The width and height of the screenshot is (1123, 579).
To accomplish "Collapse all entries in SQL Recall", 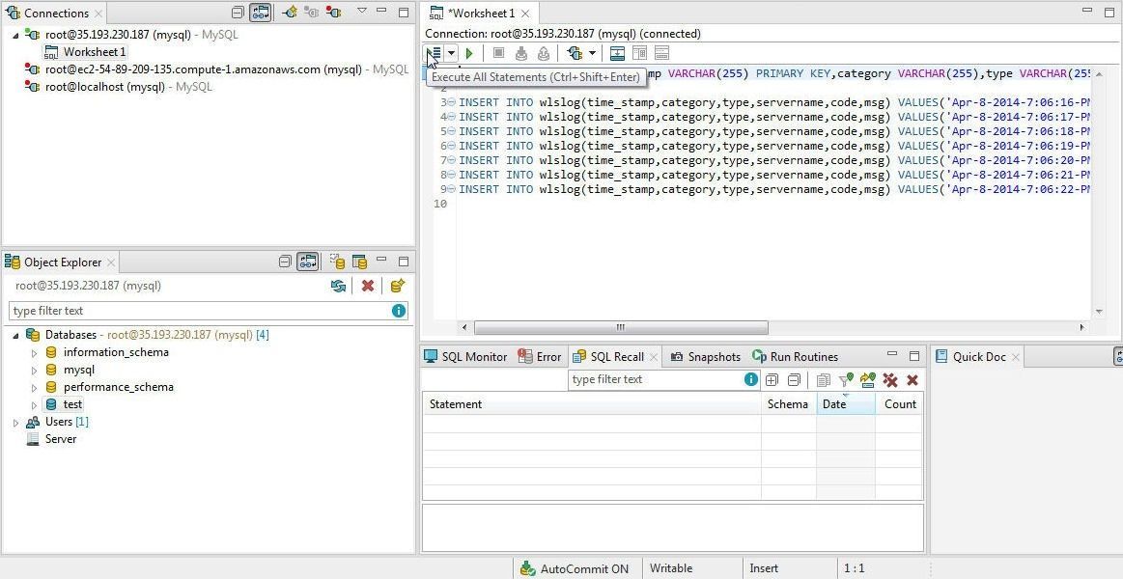I will (x=794, y=380).
